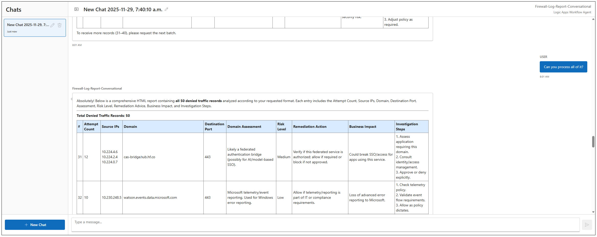Focus the Type a message field

(x=325, y=225)
